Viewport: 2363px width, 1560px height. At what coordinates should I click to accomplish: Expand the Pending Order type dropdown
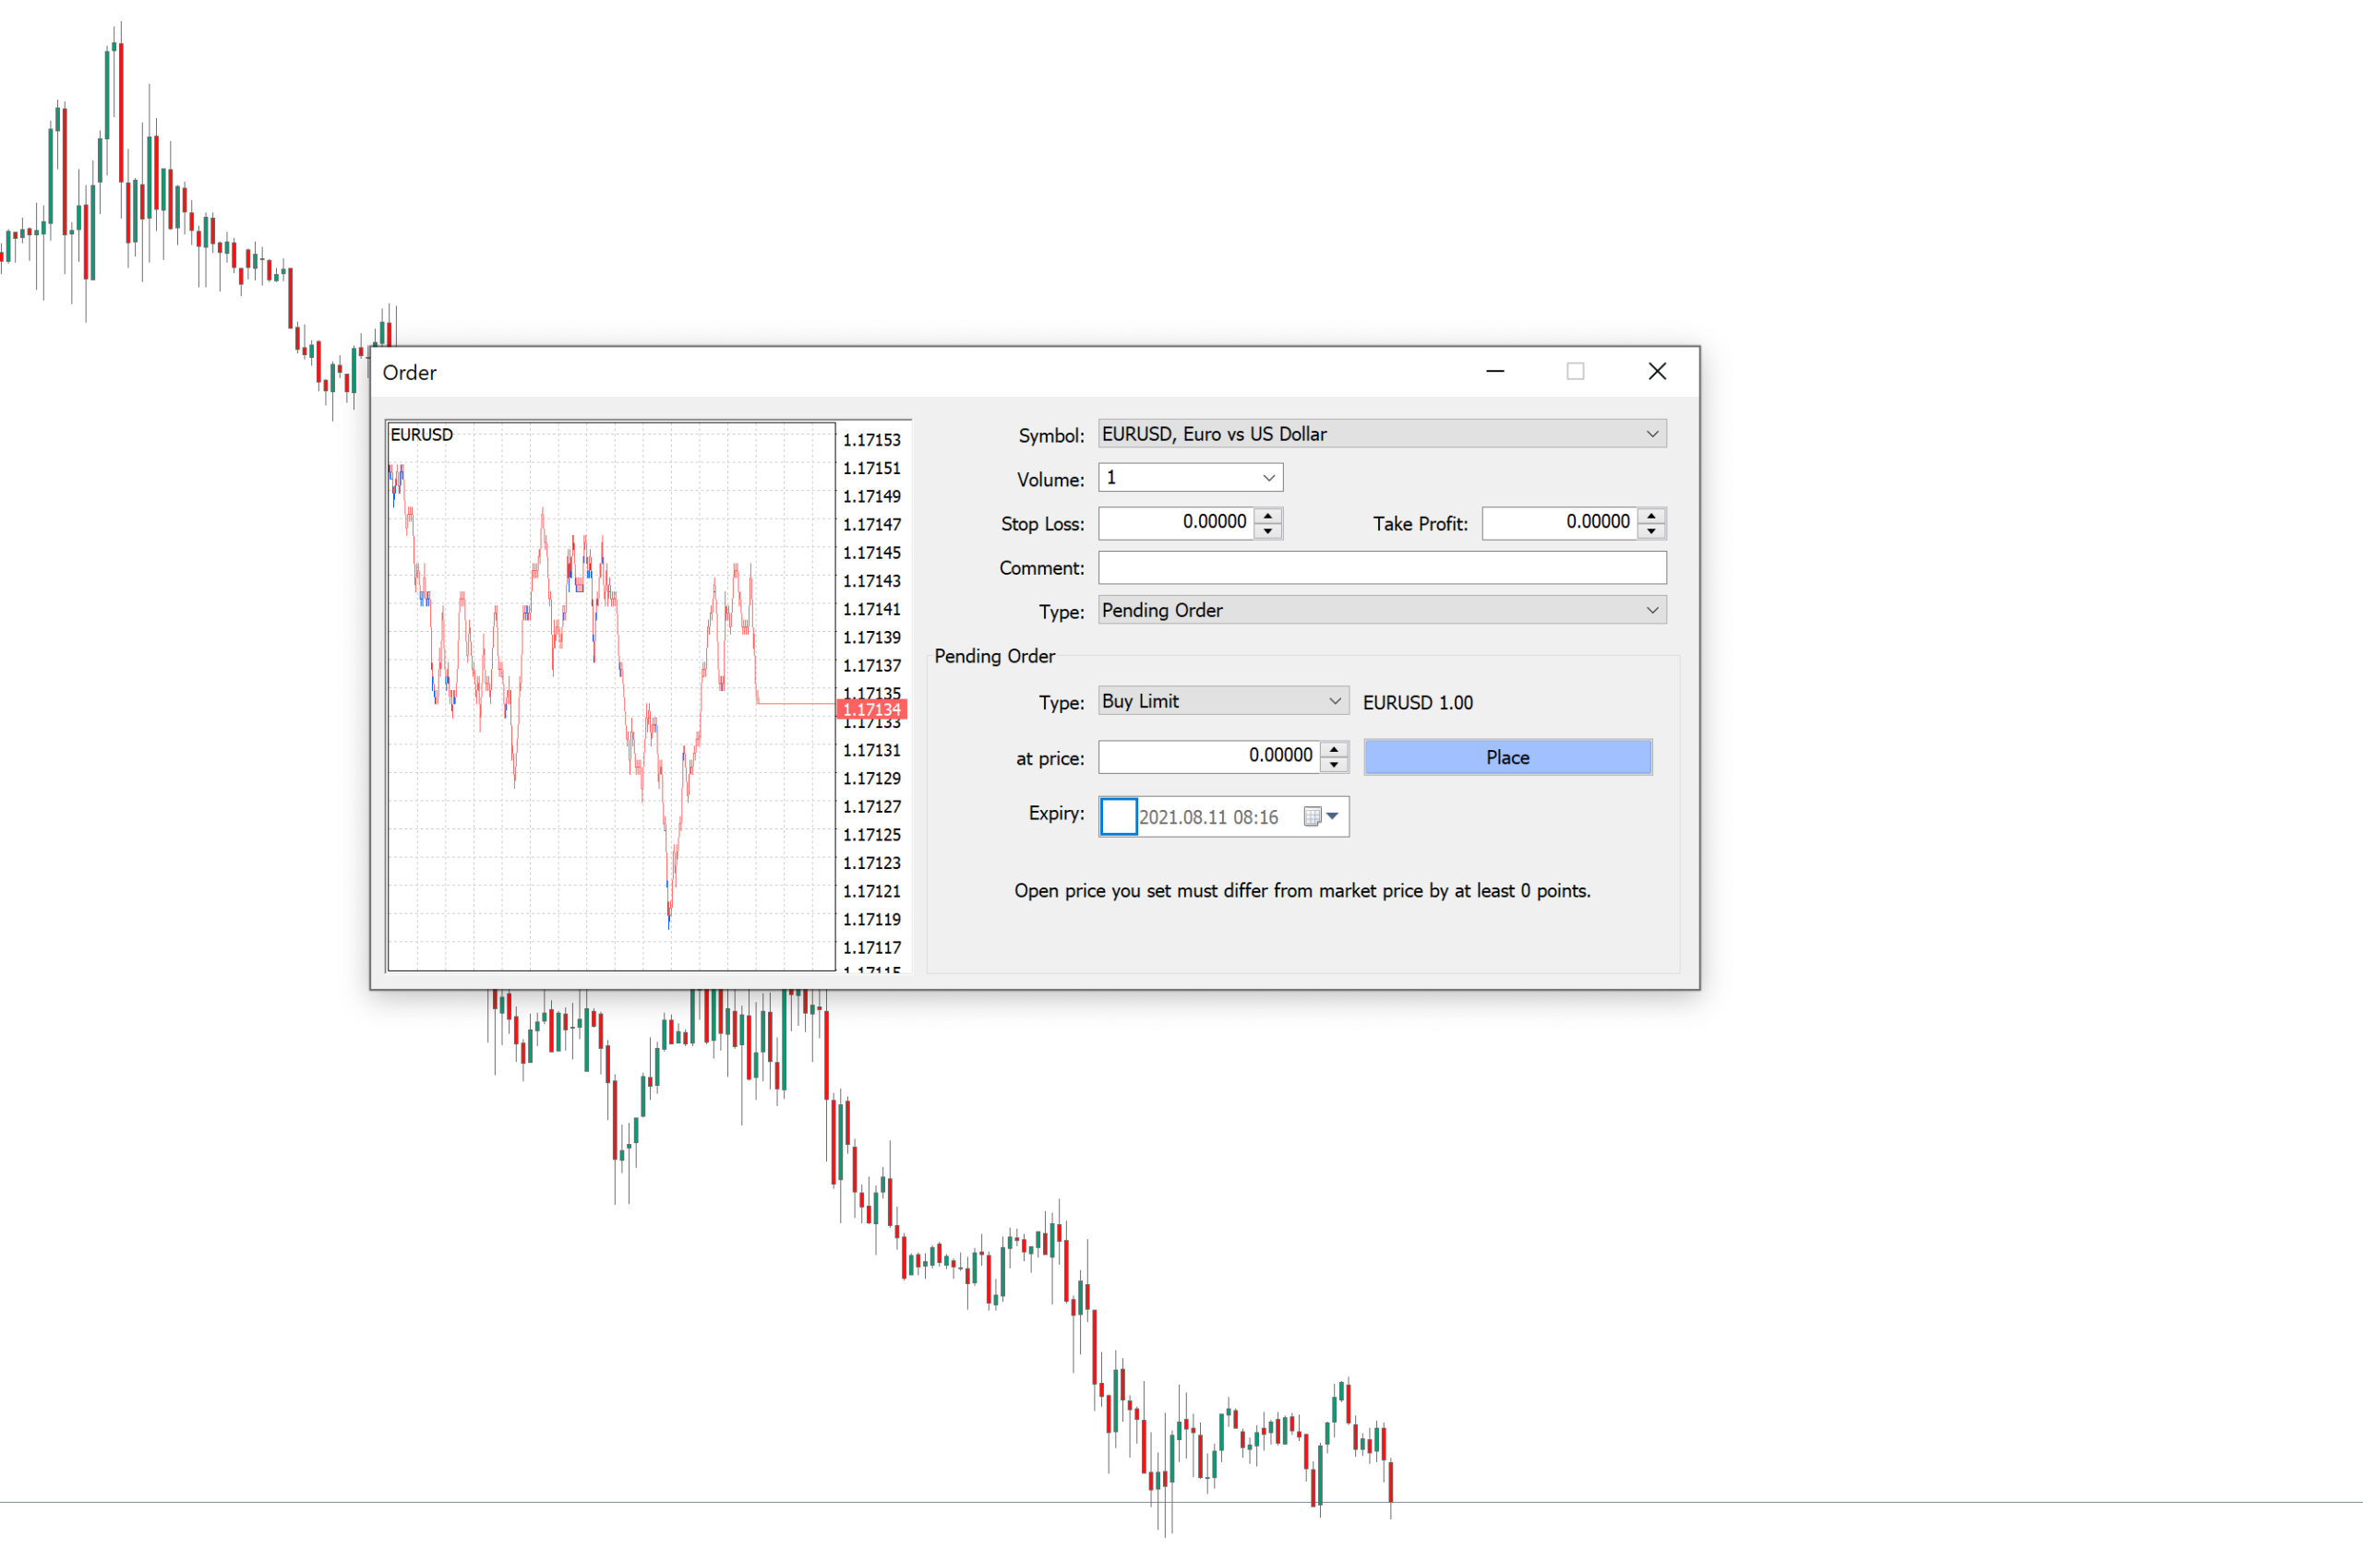1652,610
